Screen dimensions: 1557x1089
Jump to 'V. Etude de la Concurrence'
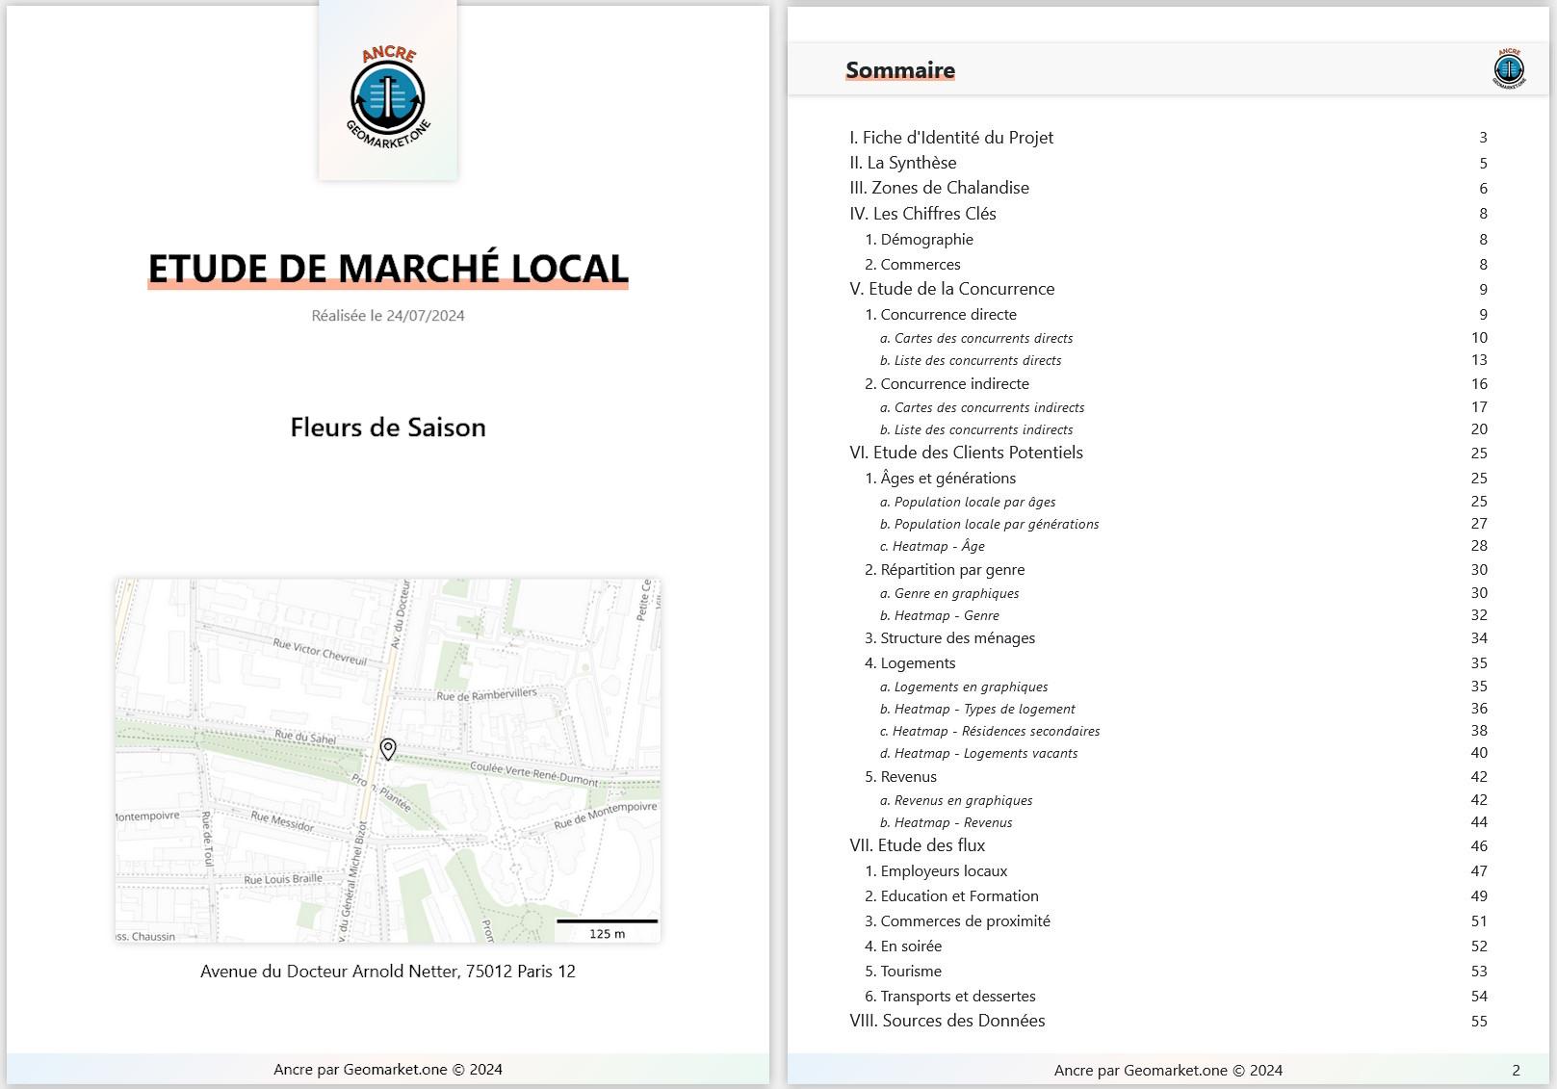[x=951, y=289]
